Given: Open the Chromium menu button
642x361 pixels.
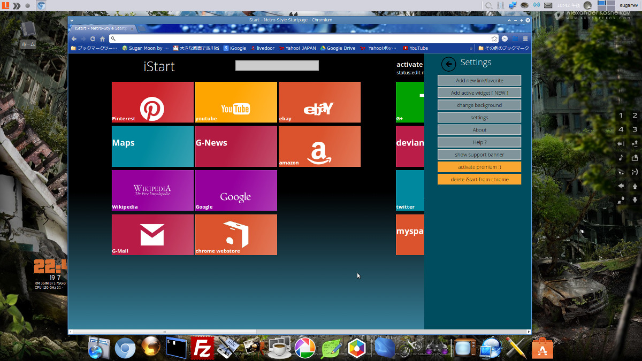Looking at the screenshot, I should click(x=525, y=39).
